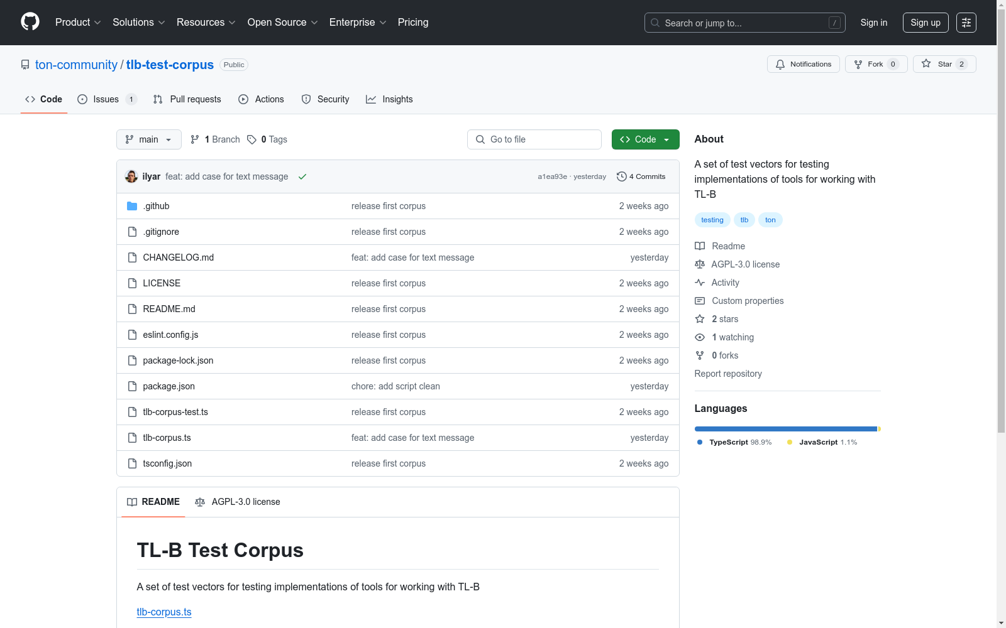Click the Report repository link
This screenshot has width=1006, height=628.
[x=728, y=374]
